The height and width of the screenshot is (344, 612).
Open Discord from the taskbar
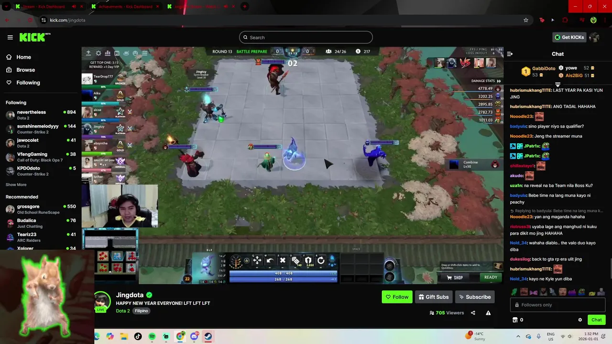(194, 336)
